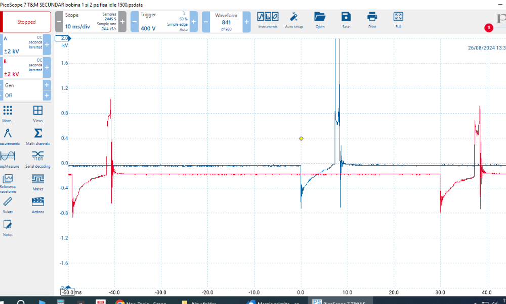Image resolution: width=506 pixels, height=304 pixels.
Task: Open the Actions panel
Action: [38, 205]
